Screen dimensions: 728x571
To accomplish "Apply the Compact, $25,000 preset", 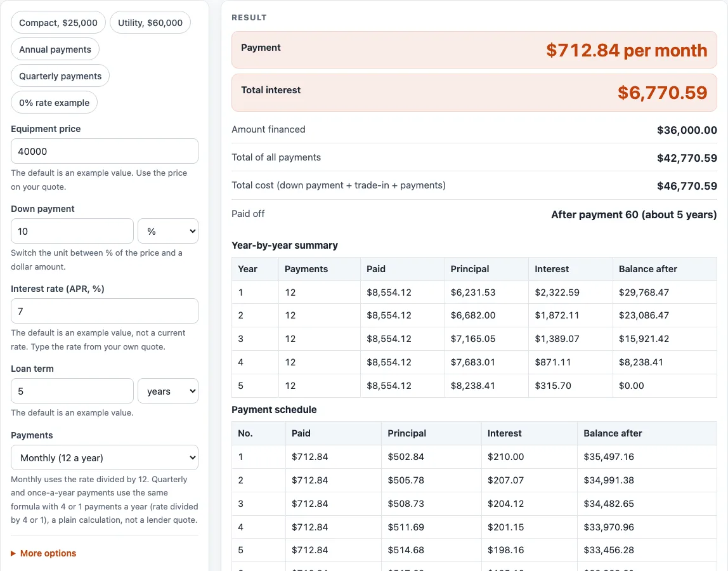I will click(58, 23).
